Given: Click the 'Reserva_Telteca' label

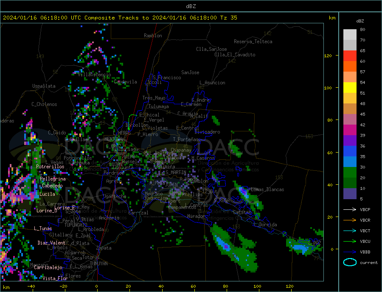Looking at the screenshot, I should pyautogui.click(x=253, y=42).
